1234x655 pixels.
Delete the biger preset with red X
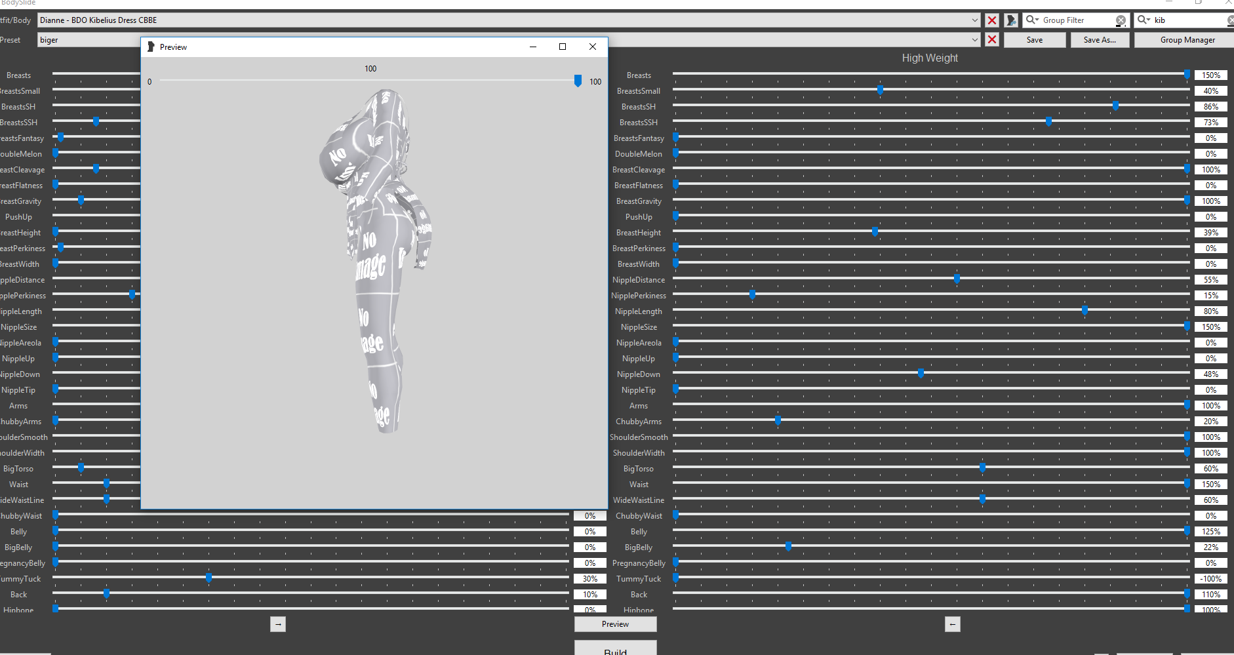pos(992,40)
